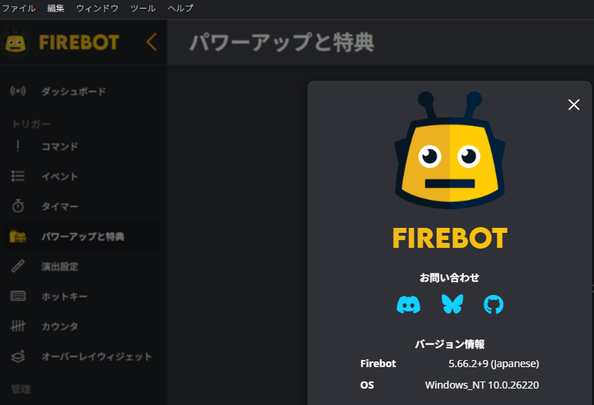Click the パワーアップと特典 gift icon
The width and height of the screenshot is (594, 405).
(18, 236)
